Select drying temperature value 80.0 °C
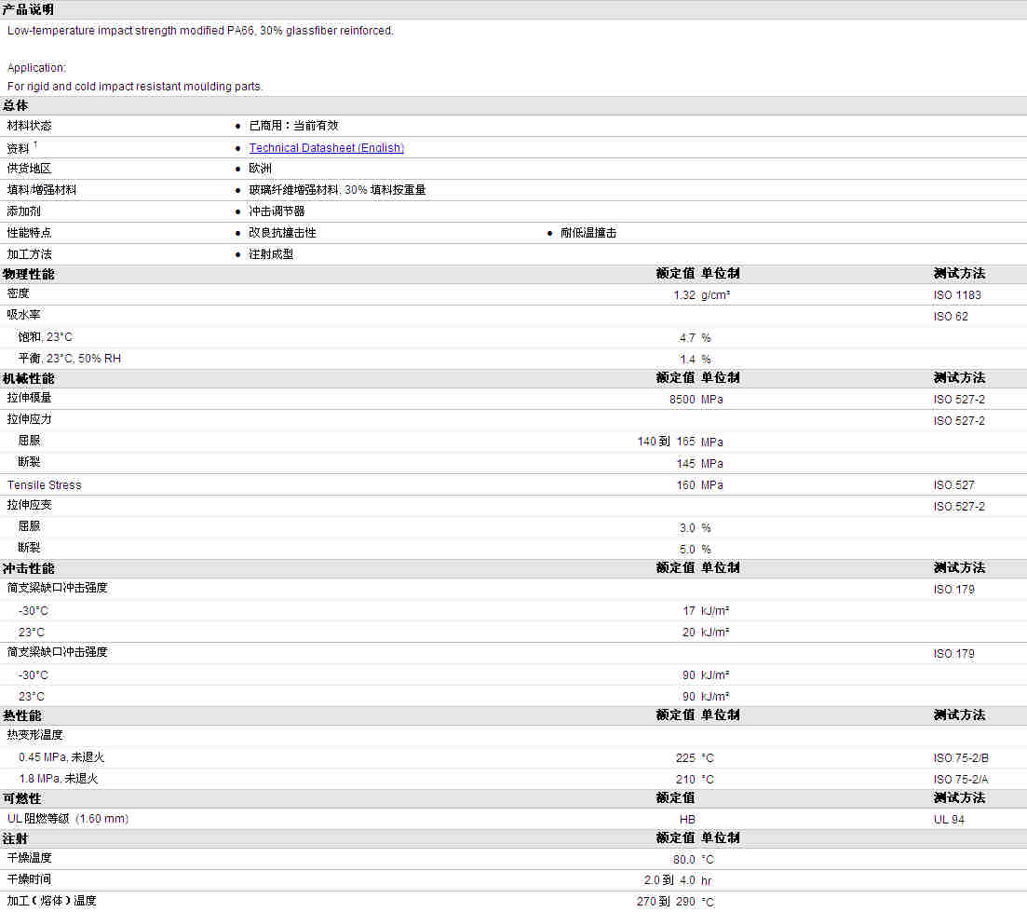The image size is (1027, 912). [694, 860]
